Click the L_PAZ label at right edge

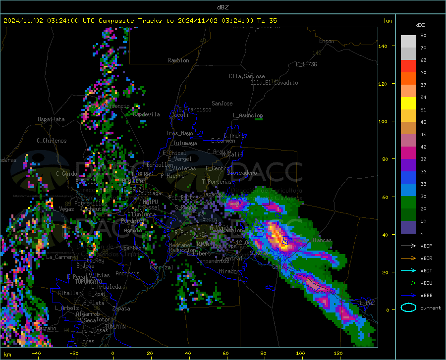367,303
